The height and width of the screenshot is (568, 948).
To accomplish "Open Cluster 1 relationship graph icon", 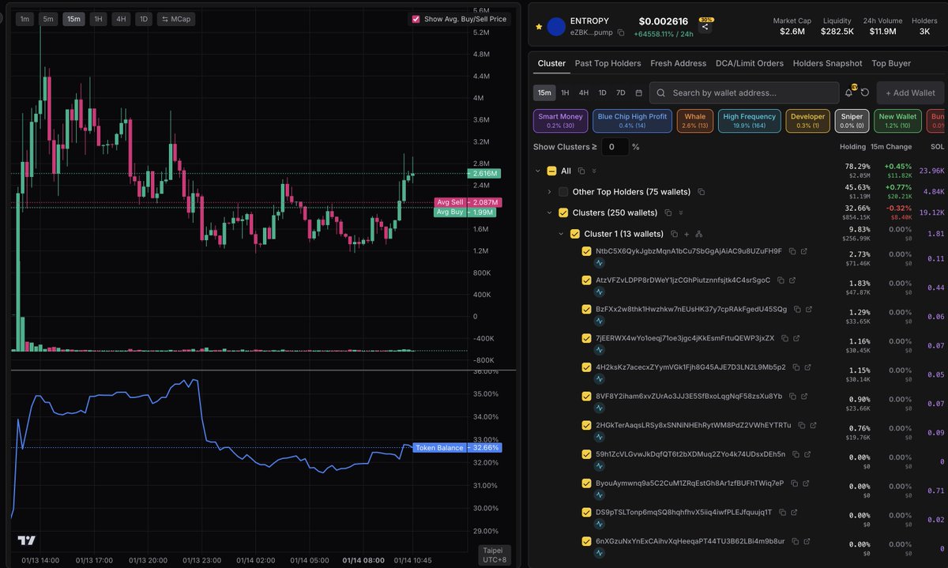I will click(x=699, y=234).
